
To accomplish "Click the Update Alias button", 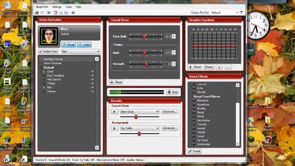I will (x=48, y=51).
